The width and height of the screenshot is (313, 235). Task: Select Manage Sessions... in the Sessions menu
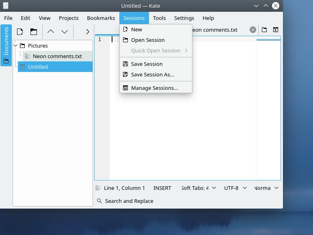154,88
